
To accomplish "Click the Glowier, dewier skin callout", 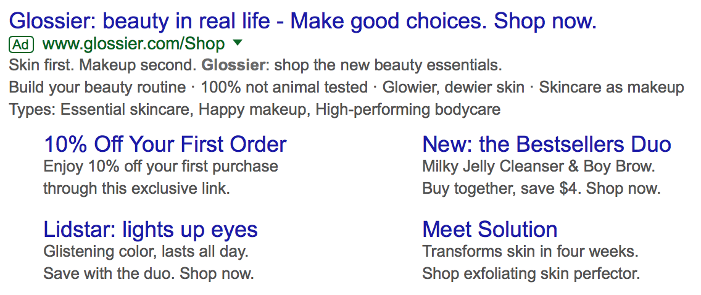I will pyautogui.click(x=454, y=87).
